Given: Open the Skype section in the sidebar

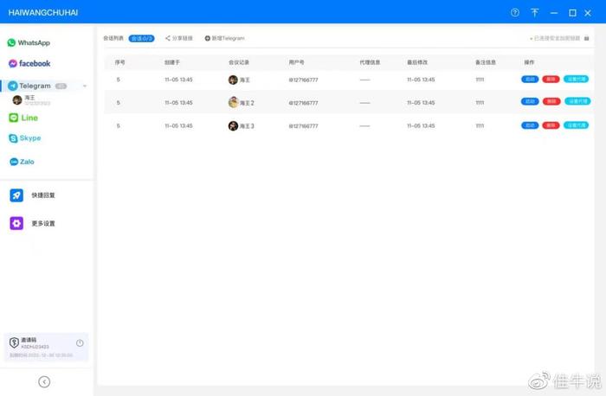Looking at the screenshot, I should tap(25, 137).
